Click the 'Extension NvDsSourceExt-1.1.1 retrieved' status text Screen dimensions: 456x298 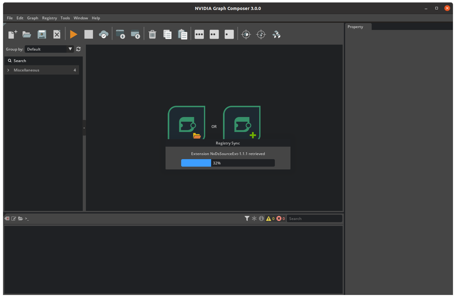tap(228, 154)
